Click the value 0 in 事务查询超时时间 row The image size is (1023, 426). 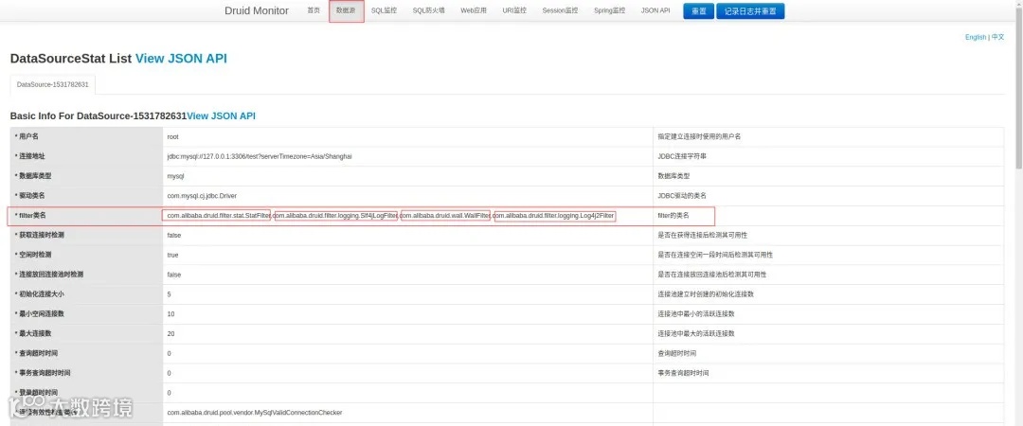pyautogui.click(x=169, y=373)
